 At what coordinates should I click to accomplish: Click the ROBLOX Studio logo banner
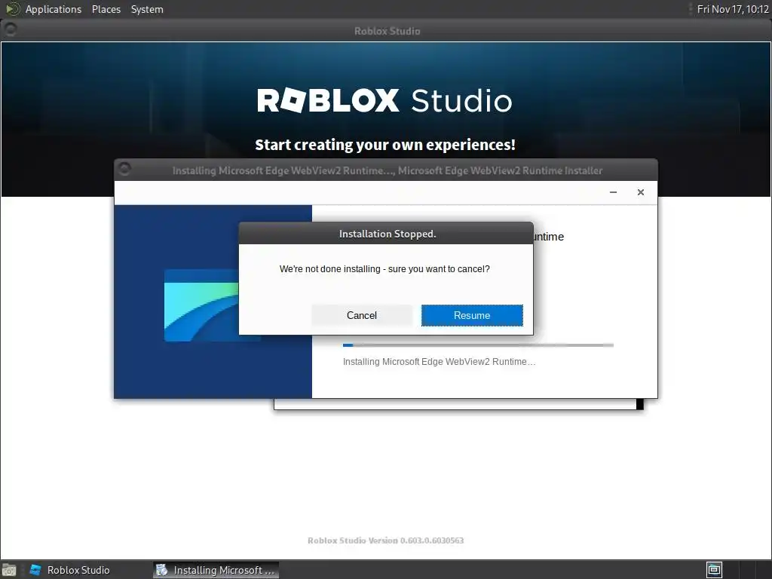pos(385,100)
